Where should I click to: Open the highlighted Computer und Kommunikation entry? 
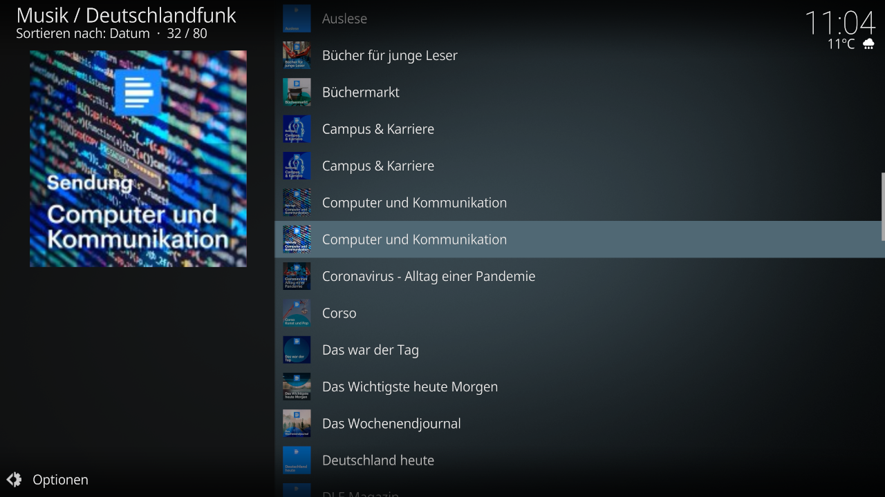click(414, 240)
